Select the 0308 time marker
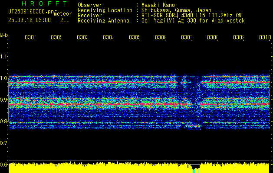 coord(212,37)
